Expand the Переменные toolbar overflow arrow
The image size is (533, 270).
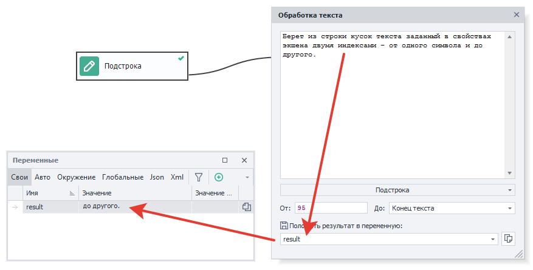247,177
